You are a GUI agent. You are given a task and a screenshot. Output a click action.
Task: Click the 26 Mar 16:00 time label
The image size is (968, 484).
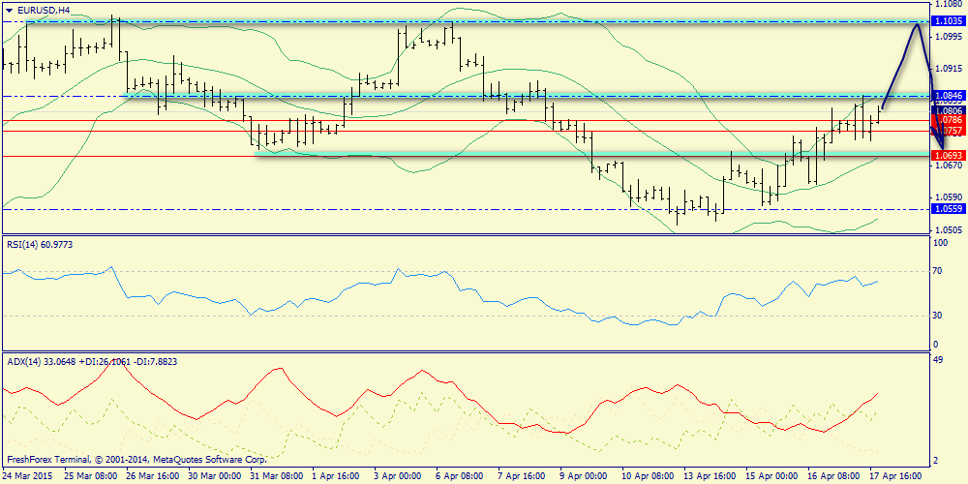[152, 476]
